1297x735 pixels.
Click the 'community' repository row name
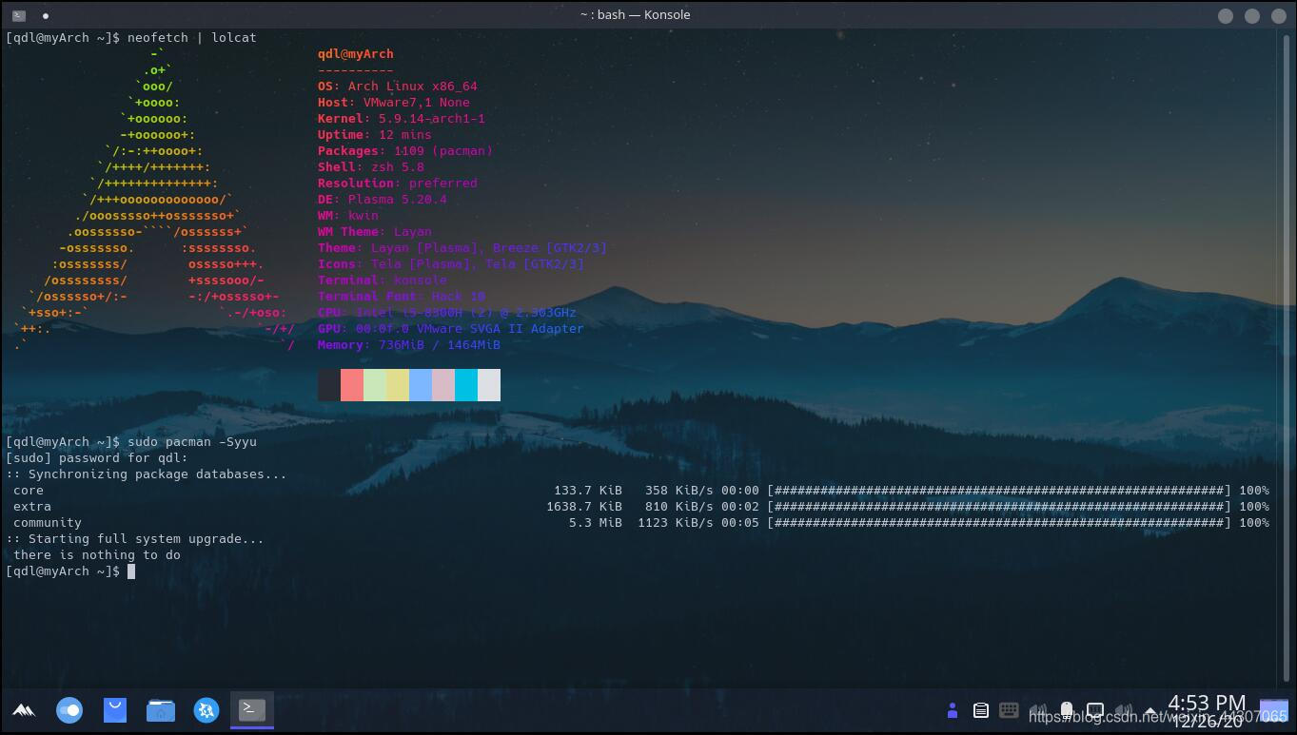point(48,522)
